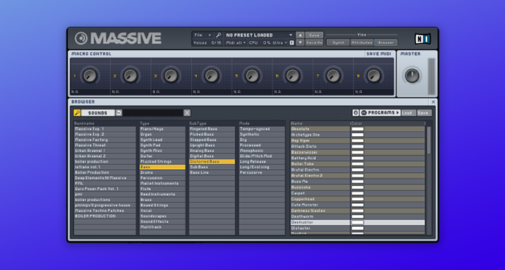Select Plucked Strings type
Image resolution: width=505 pixels, height=270 pixels.
(162, 162)
